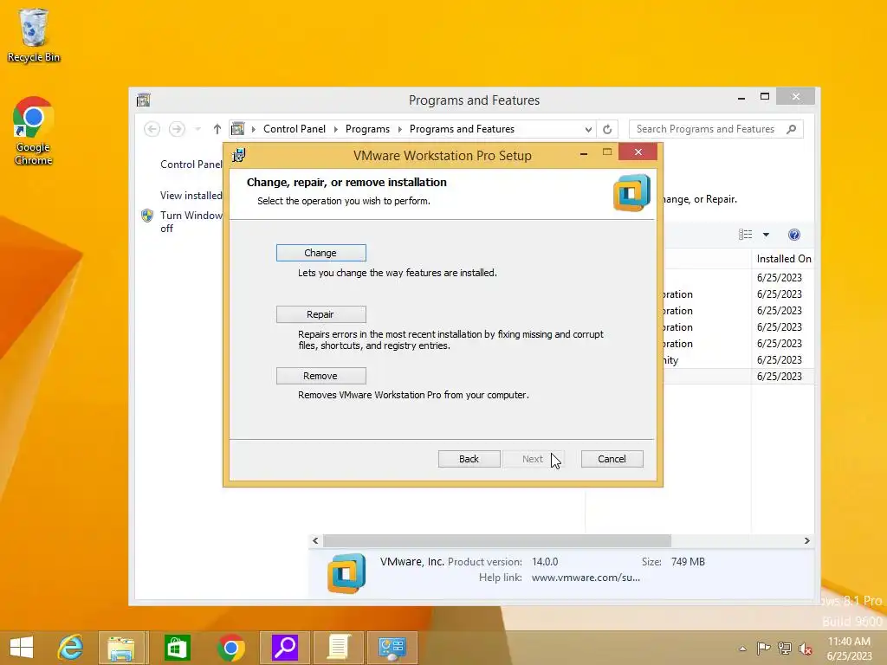This screenshot has width=887, height=665.
Task: Open Windows Store from the taskbar
Action: click(177, 648)
